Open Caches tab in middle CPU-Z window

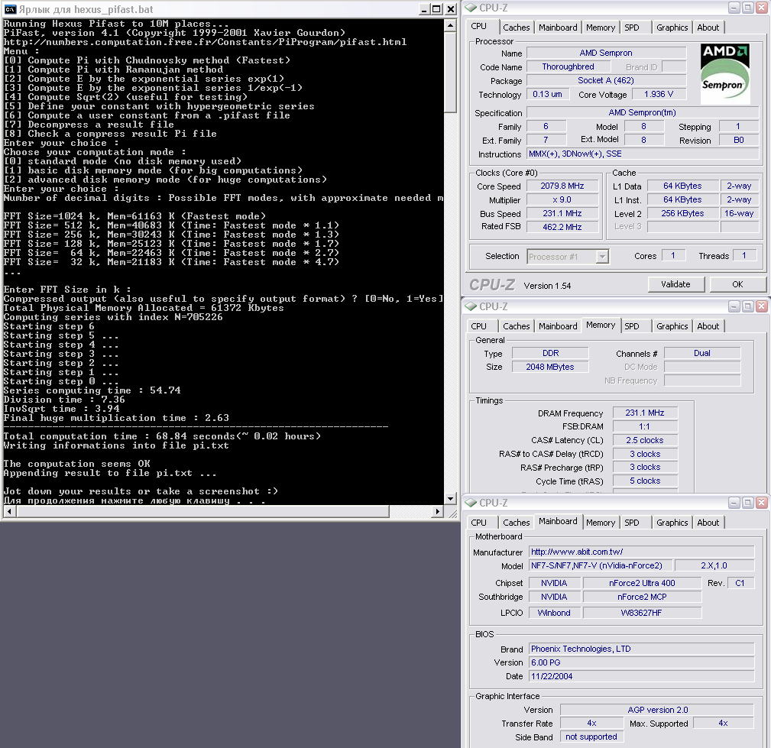(x=517, y=326)
